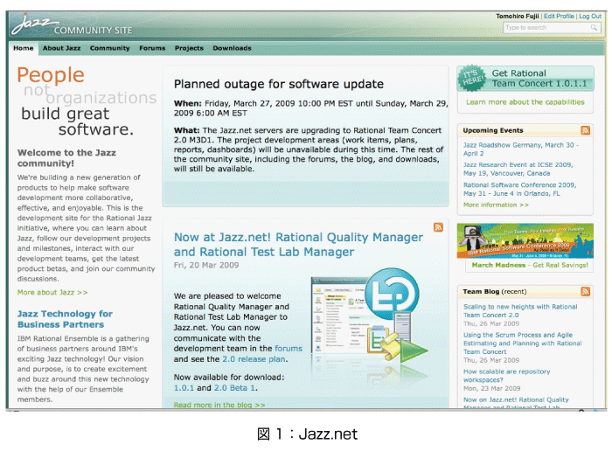Click the search magnifier icon
612x451 pixels.
pyautogui.click(x=594, y=28)
